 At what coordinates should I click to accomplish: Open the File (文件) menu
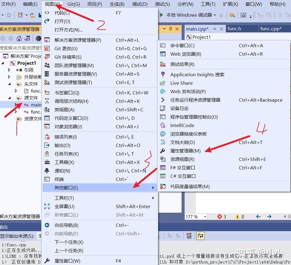[x=8, y=4]
